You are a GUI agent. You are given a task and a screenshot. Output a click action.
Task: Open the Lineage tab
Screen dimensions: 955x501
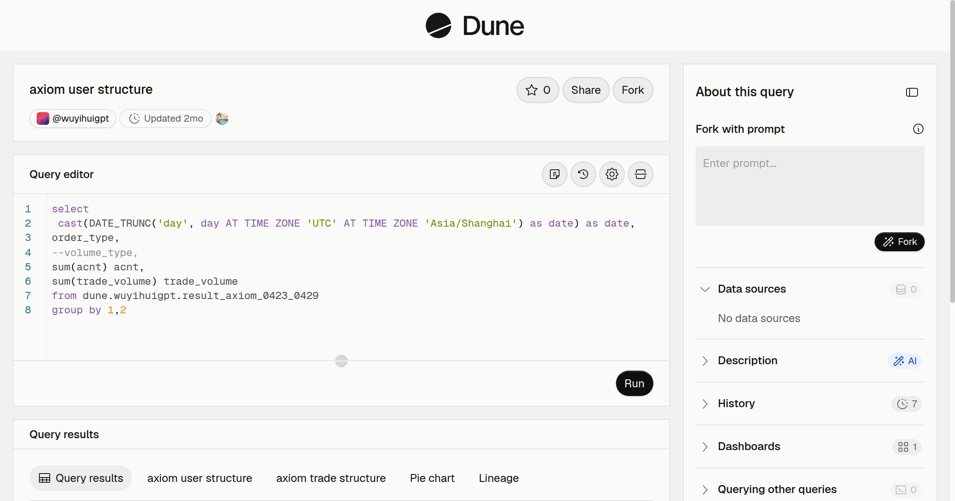[499, 478]
